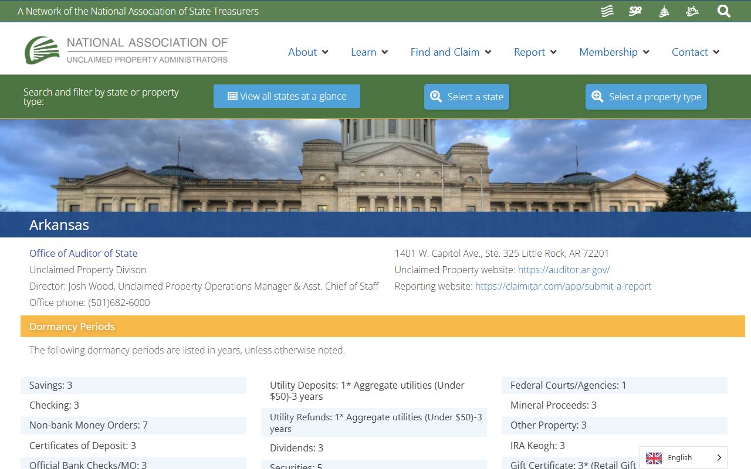
Task: Click 'Federal Courts/Agencies: 1' entry
Action: [x=614, y=385]
